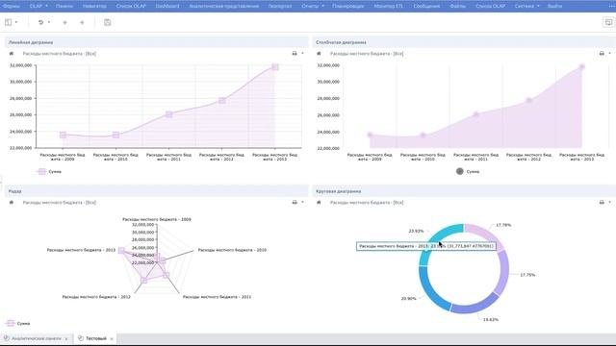Open the Сообщения menu item
Viewport: 616px width, 346px height.
coord(426,6)
